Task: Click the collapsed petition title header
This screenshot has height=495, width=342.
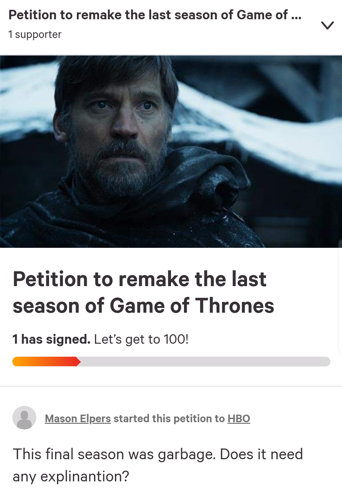Action: pos(155,15)
